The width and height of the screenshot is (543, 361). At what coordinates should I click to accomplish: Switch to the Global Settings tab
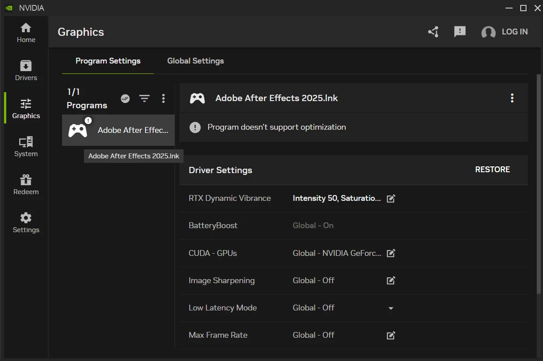pos(196,61)
